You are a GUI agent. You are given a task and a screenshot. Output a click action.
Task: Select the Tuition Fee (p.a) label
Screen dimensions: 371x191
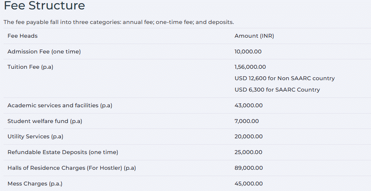[30, 67]
